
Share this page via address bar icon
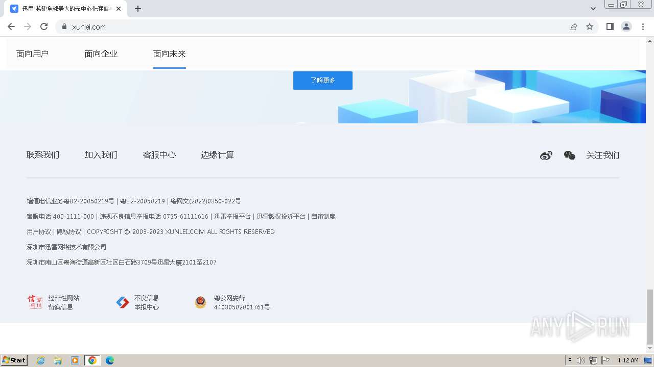point(573,27)
